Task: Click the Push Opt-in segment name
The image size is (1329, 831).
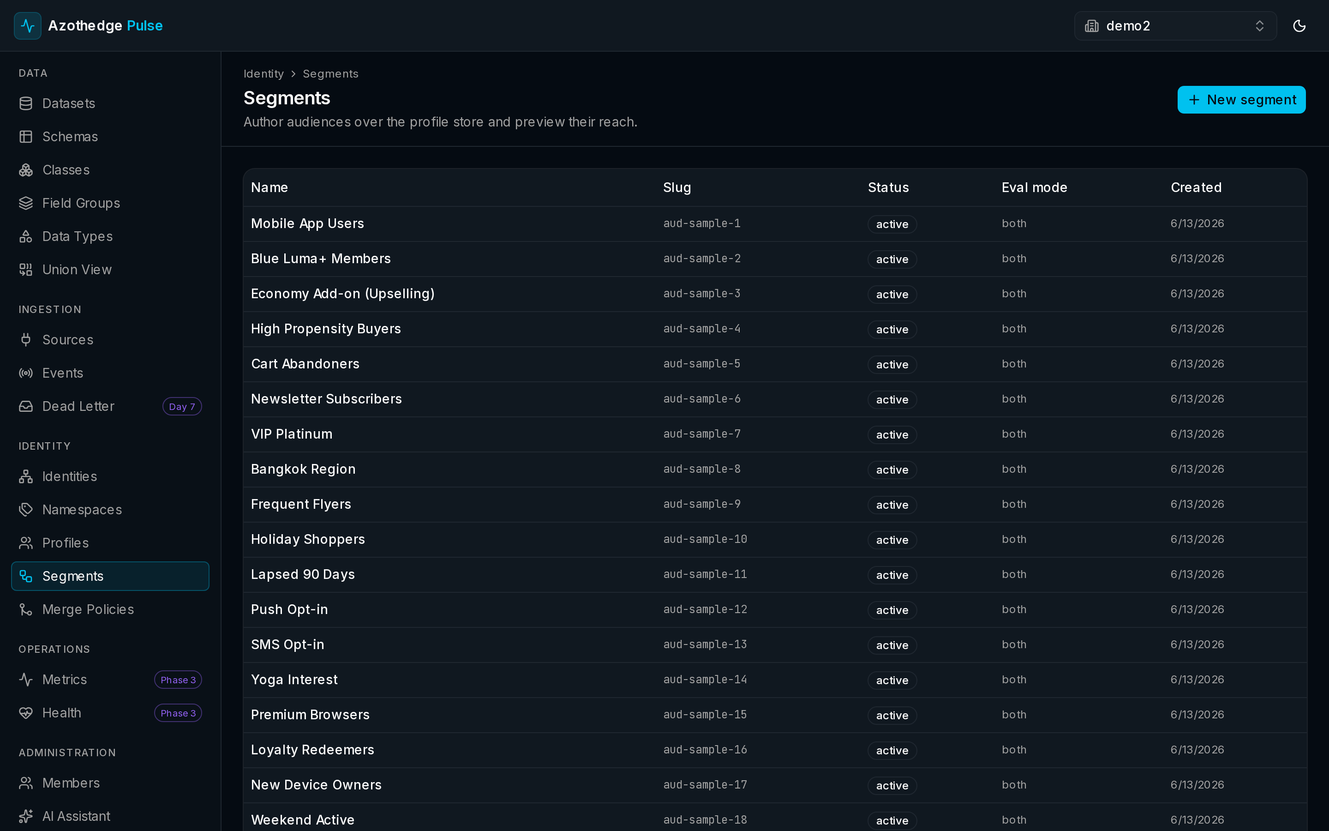Action: pos(289,609)
